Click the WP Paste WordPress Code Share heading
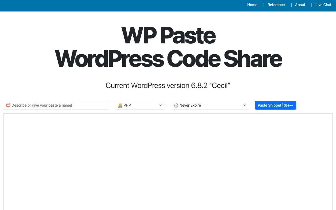 click(x=168, y=47)
